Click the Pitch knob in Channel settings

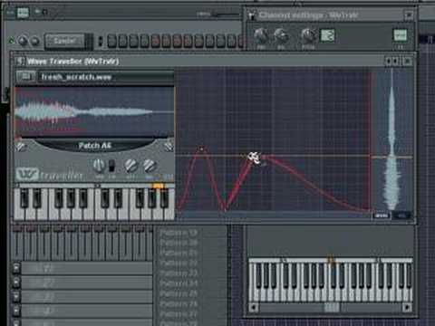pos(308,35)
